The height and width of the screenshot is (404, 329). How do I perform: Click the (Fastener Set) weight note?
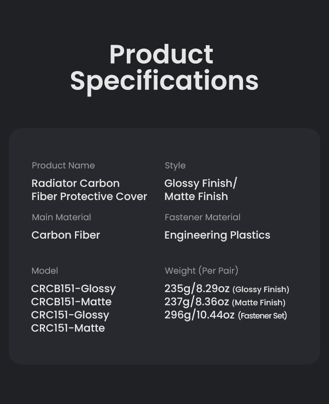[x=262, y=315]
